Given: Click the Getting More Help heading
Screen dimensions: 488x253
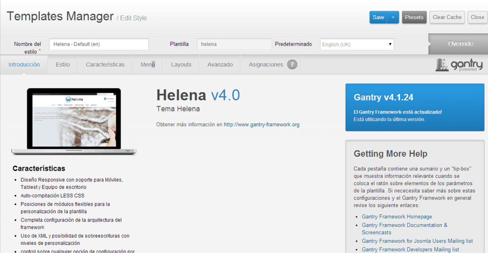Looking at the screenshot, I should click(390, 154).
